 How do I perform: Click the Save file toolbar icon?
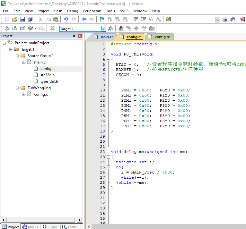[22, 19]
